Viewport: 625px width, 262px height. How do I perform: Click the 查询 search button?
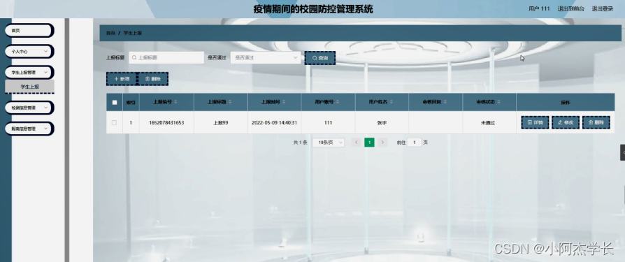pos(320,58)
